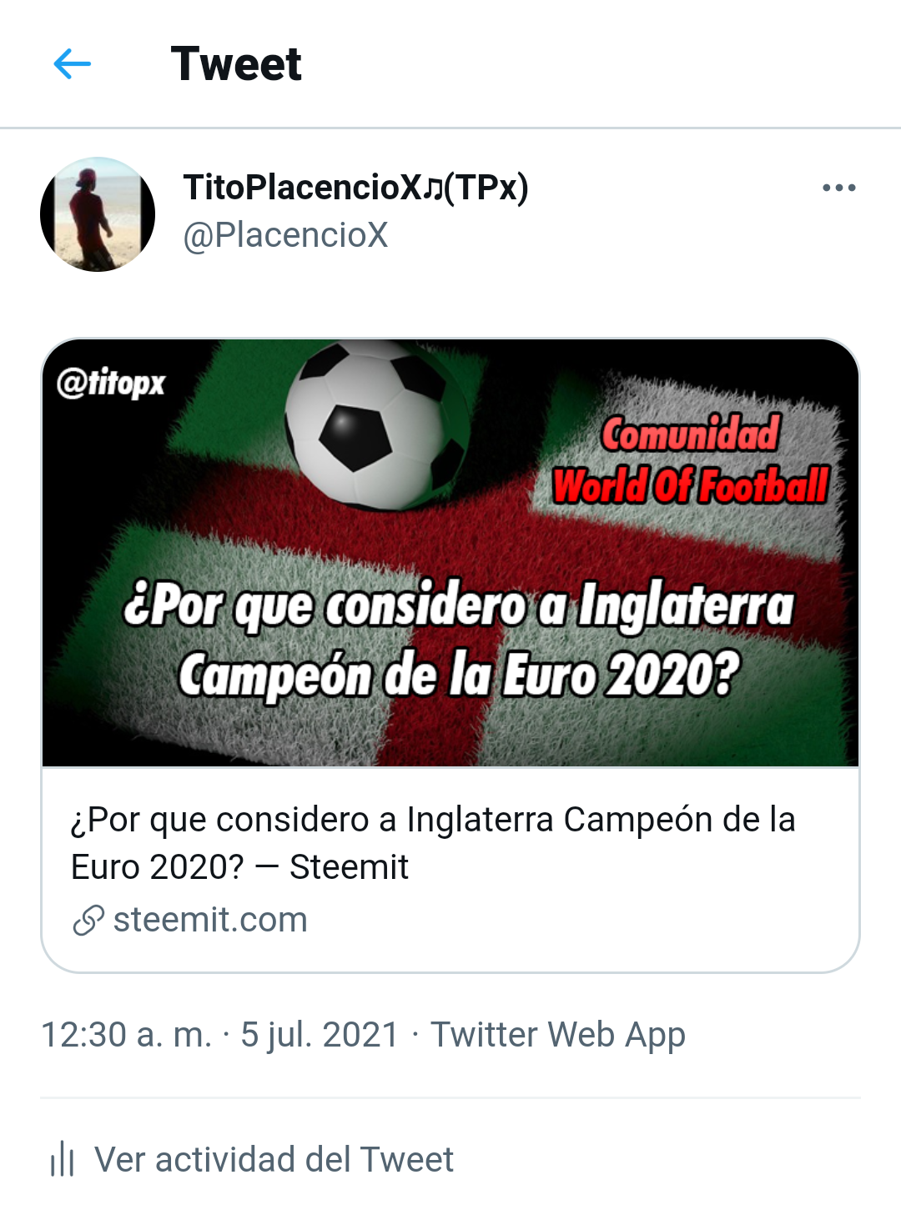Click the music note in the display name
Image resolution: width=901 pixels, height=1220 pixels.
(x=432, y=188)
